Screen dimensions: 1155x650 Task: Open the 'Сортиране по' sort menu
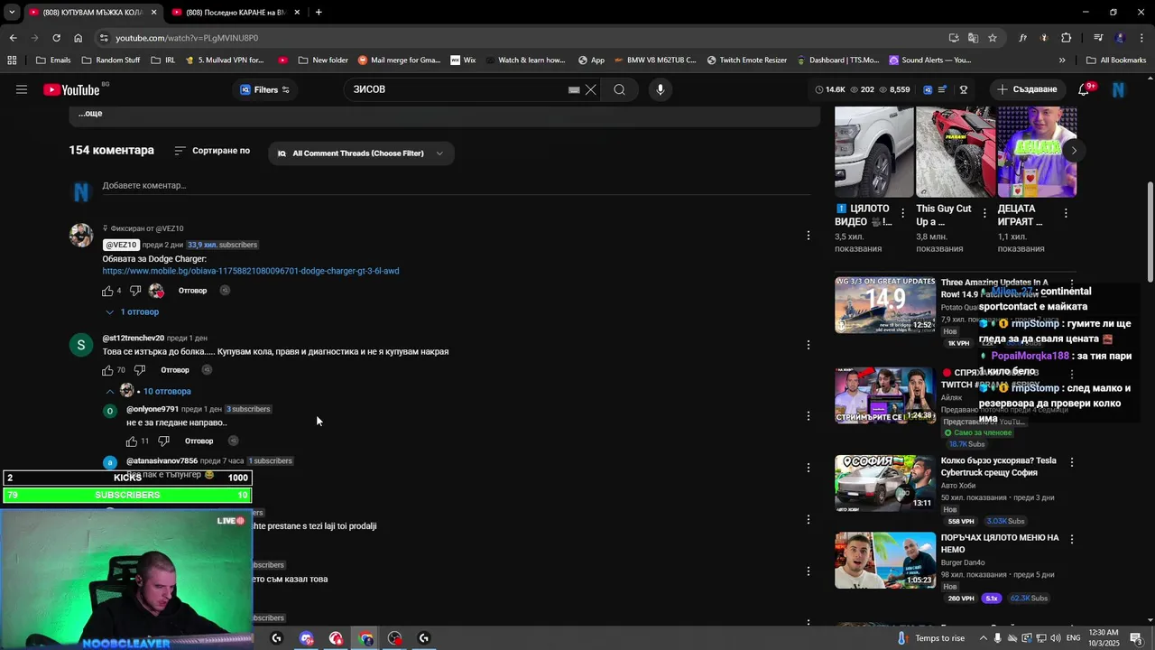(x=212, y=151)
